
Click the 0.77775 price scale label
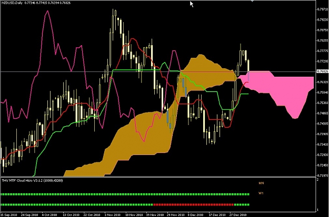323,50
